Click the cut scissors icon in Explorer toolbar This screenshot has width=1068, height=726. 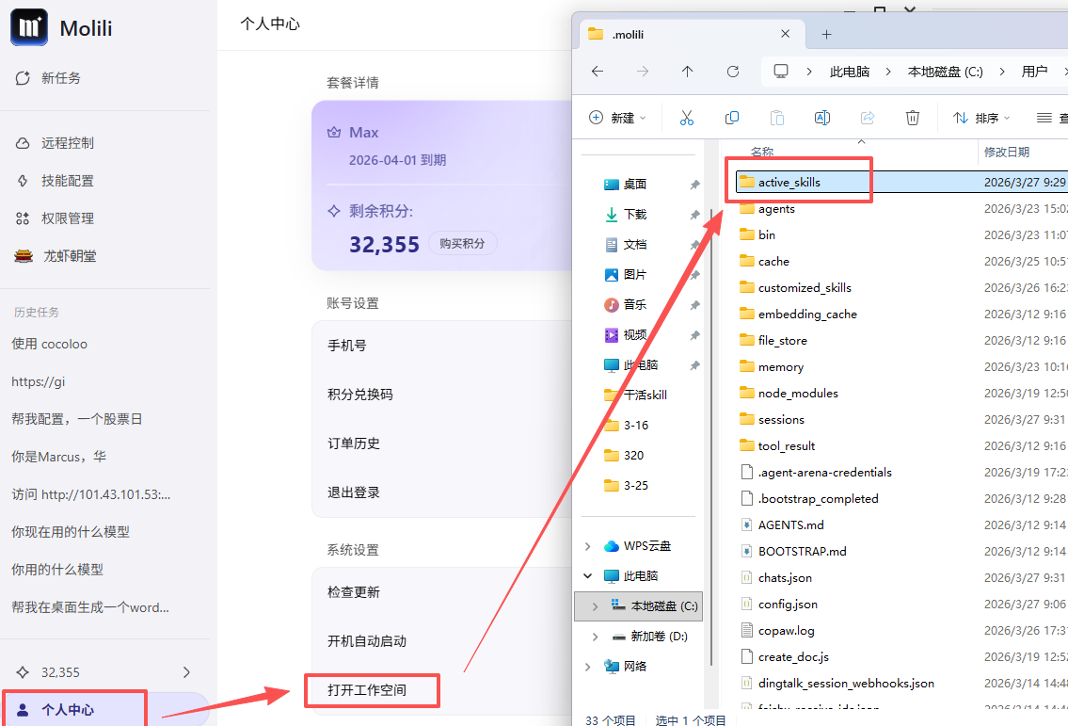[686, 118]
